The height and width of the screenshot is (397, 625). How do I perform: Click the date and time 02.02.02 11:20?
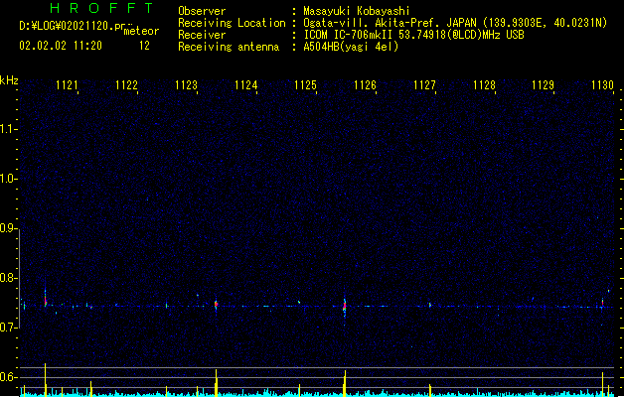click(x=61, y=46)
